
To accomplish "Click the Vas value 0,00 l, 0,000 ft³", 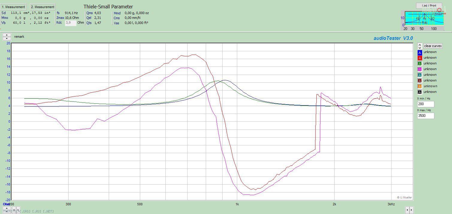I will tap(136, 23).
